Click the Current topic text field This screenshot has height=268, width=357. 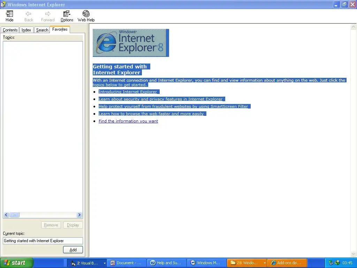(43, 241)
